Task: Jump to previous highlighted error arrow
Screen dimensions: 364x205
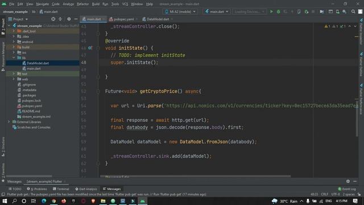Action: [350, 26]
